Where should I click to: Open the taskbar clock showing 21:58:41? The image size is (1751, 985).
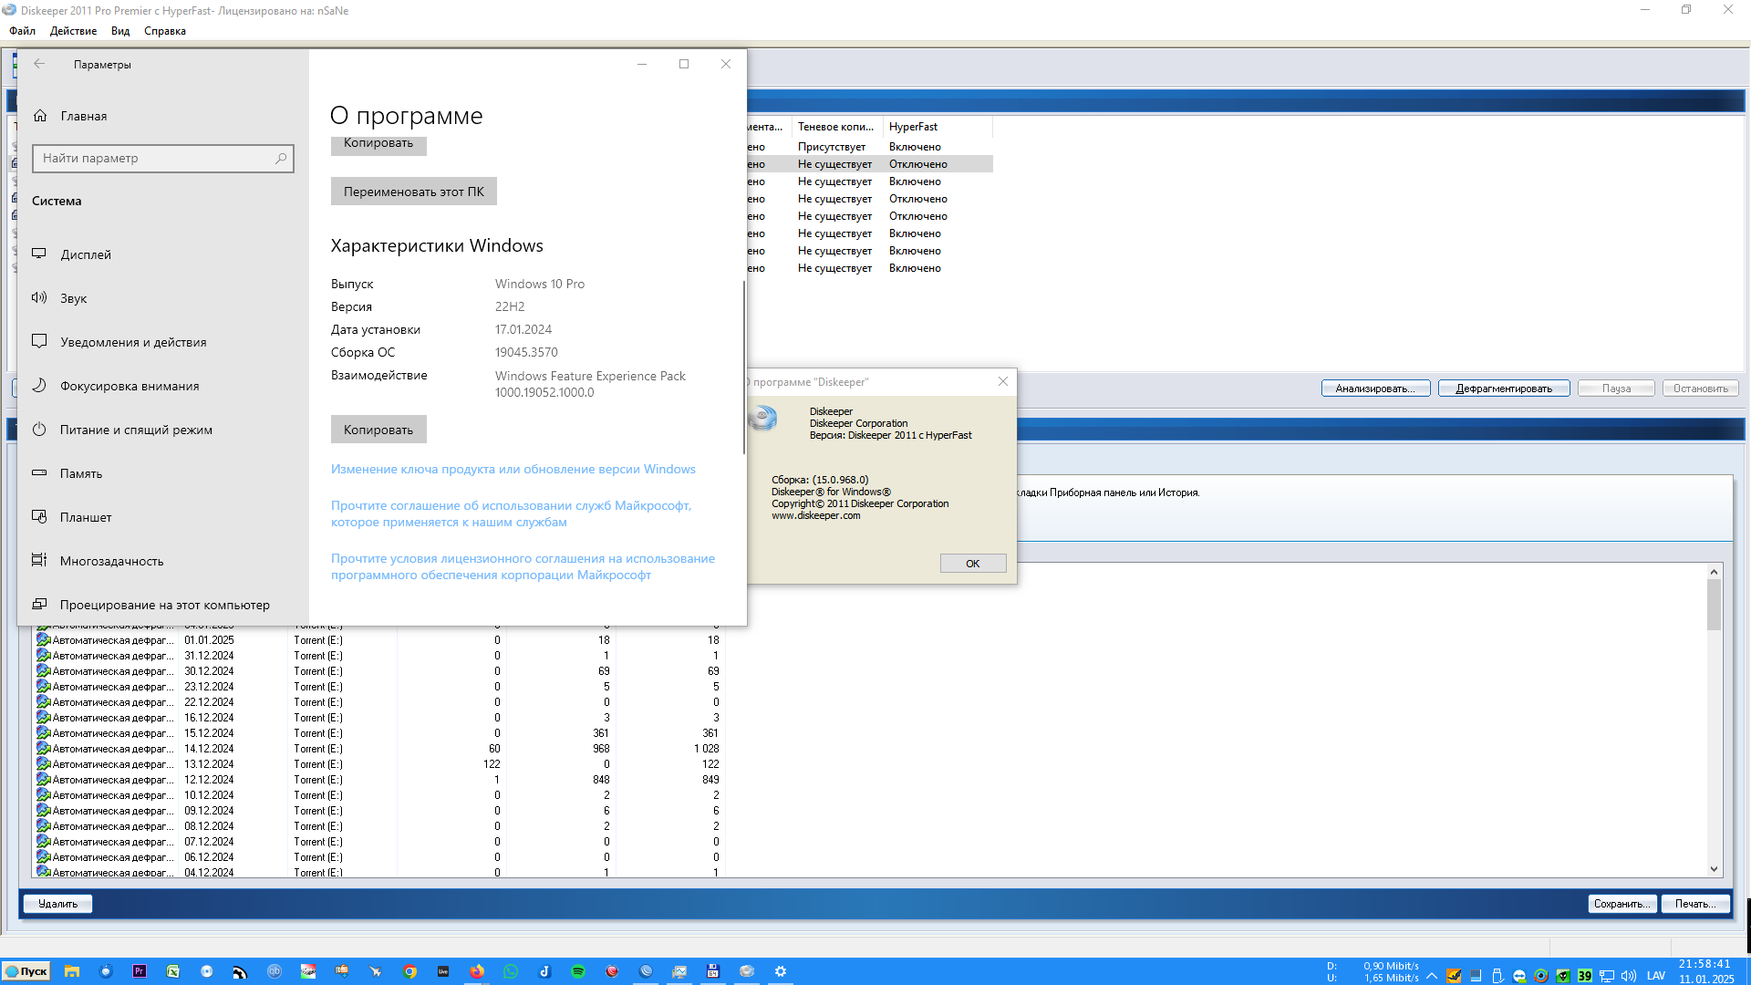tap(1705, 971)
